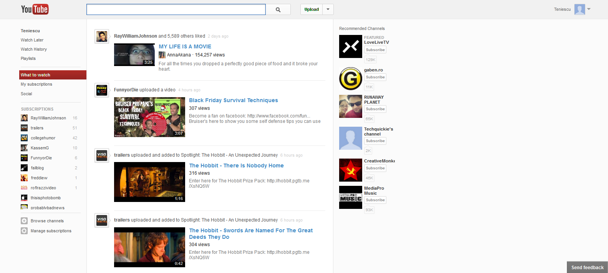This screenshot has width=608, height=273.
Task: Click the search magnifier button
Action: 278,10
